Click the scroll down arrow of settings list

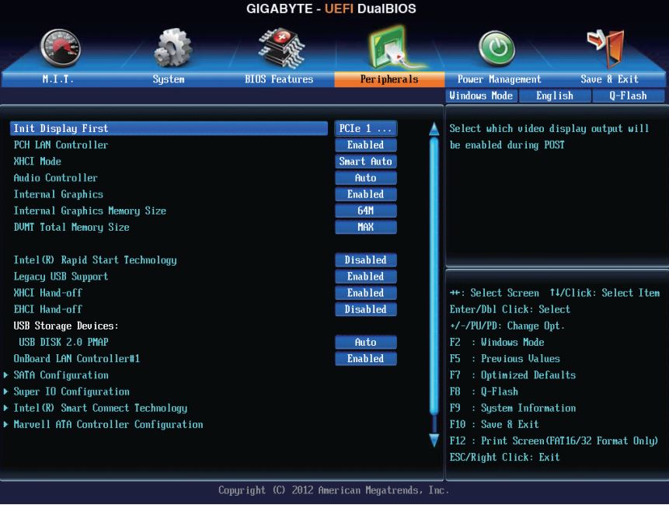click(x=434, y=441)
